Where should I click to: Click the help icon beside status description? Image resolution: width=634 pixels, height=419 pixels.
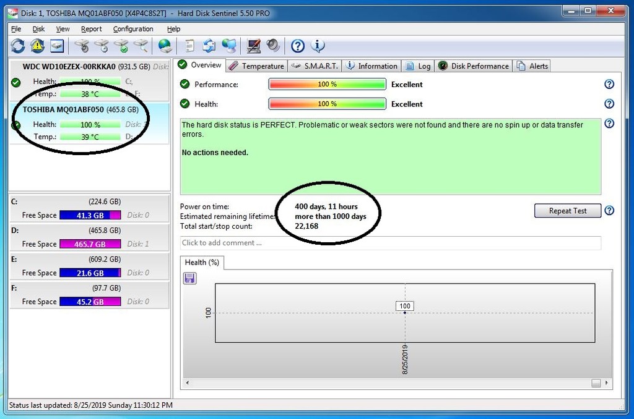coord(609,123)
